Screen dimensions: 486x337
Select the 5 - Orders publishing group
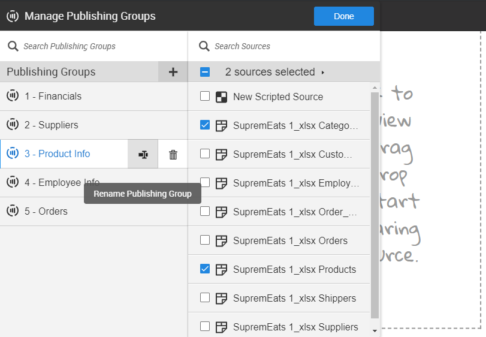(x=46, y=212)
